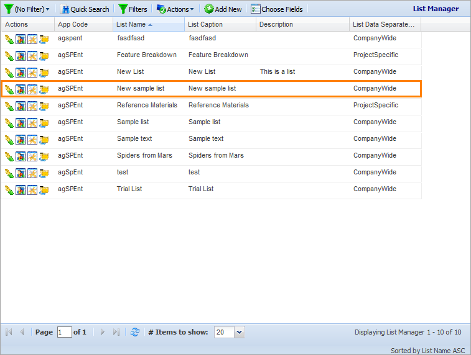471x355 pixels.
Task: Click pen icon in New sample list row
Action: (x=9, y=89)
